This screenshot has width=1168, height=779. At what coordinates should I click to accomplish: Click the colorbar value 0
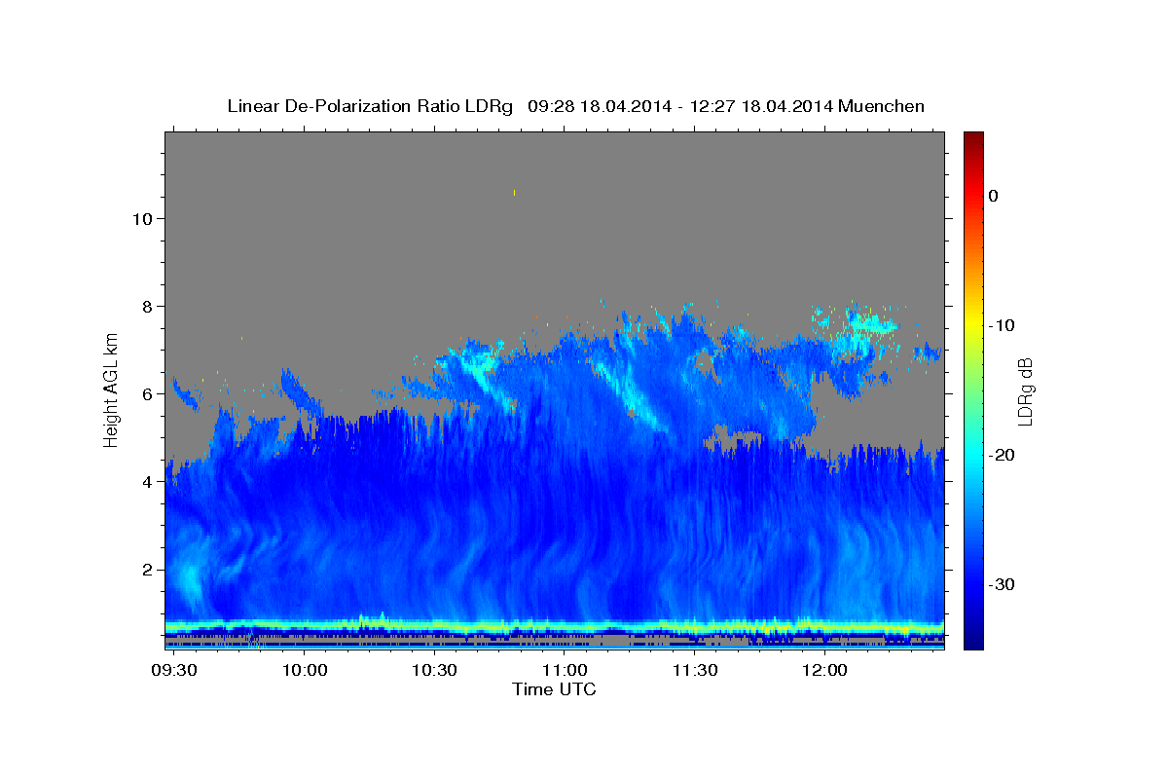coord(994,196)
